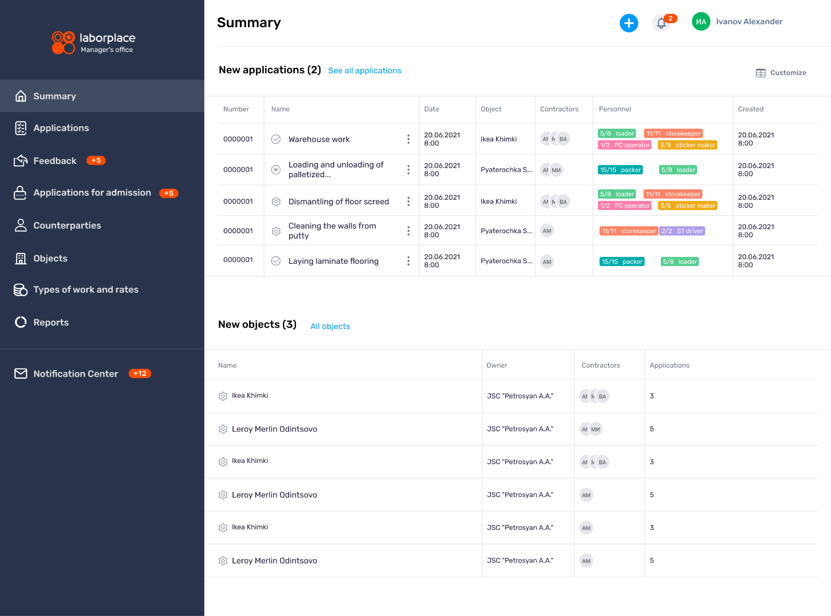Click the laborplace logo
The width and height of the screenshot is (831, 616).
pos(93,42)
